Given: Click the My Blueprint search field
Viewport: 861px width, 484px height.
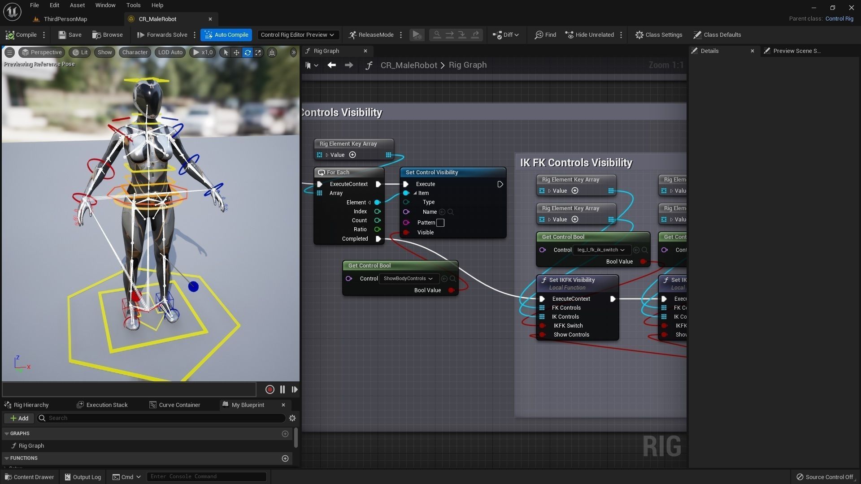Looking at the screenshot, I should click(164, 418).
